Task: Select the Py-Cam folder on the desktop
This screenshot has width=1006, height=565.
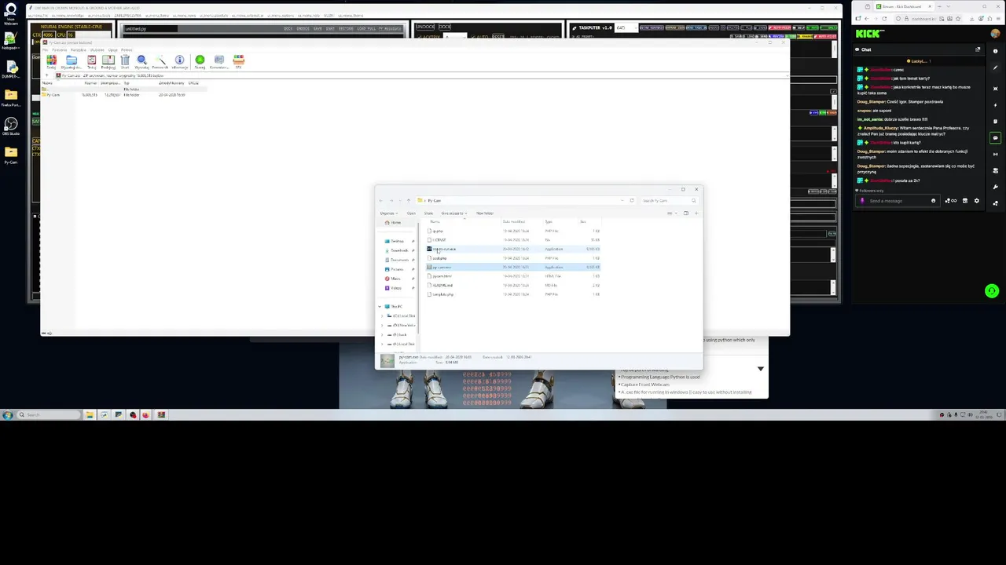Action: (11, 155)
